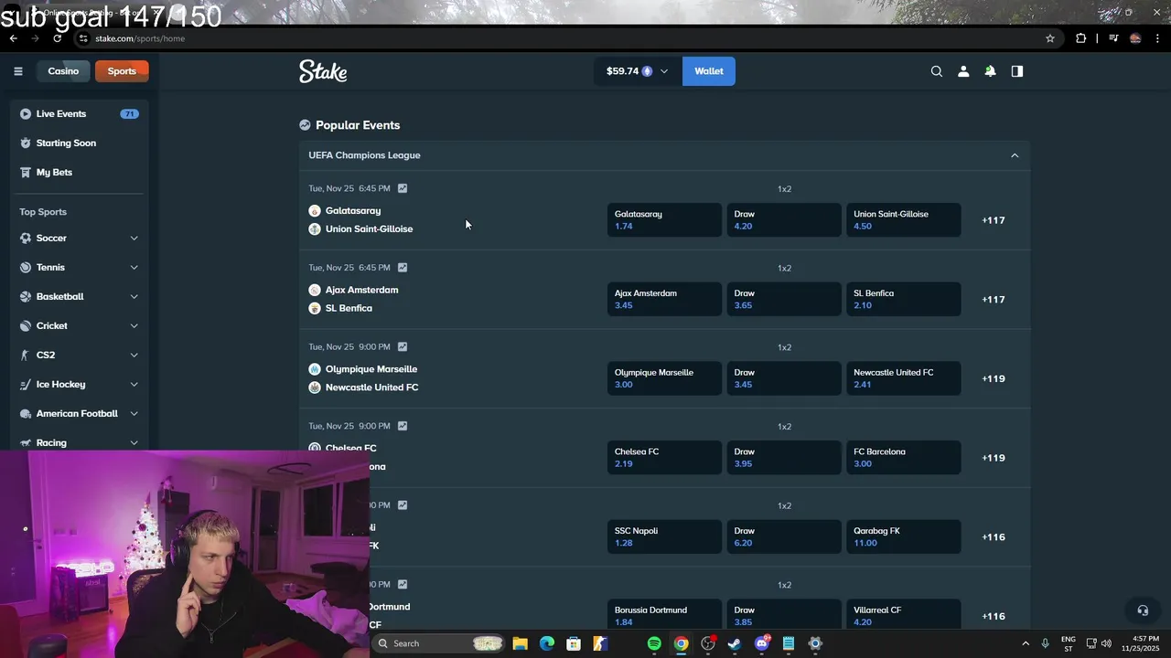Open Discord from taskbar

pos(761,643)
